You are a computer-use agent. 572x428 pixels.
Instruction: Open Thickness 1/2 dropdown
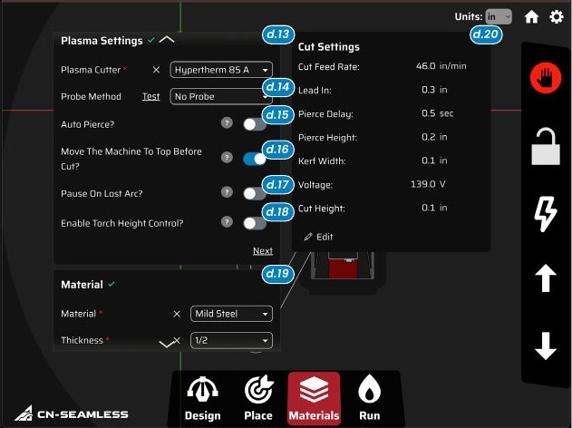tap(231, 340)
